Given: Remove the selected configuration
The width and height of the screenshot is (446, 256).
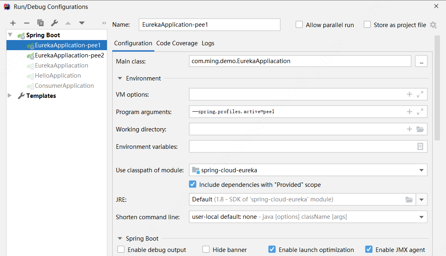Looking at the screenshot, I should click(27, 23).
